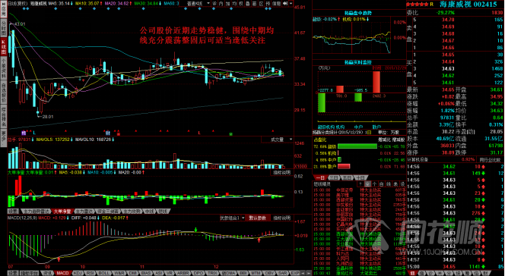Viewport: 505px width, 276px height.
Task: Toggle the 自 filter in the news panel
Action: point(381,184)
